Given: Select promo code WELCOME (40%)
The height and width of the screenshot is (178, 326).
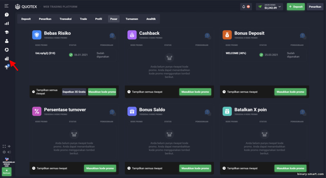Looking at the screenshot, I should pos(236,53).
